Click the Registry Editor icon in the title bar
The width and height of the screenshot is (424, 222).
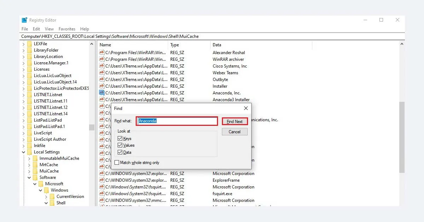point(24,20)
